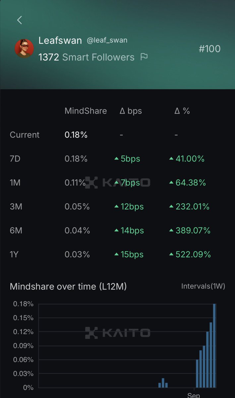Open the @leaf_swan handle link
The height and width of the screenshot is (398, 235).
pos(107,40)
